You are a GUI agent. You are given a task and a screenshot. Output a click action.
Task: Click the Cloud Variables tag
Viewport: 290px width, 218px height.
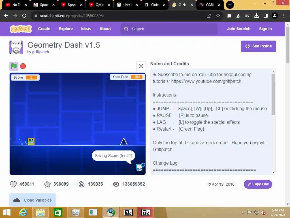point(33,200)
